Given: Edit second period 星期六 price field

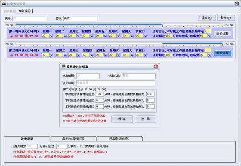Looking at the screenshot, I should click(112, 55).
